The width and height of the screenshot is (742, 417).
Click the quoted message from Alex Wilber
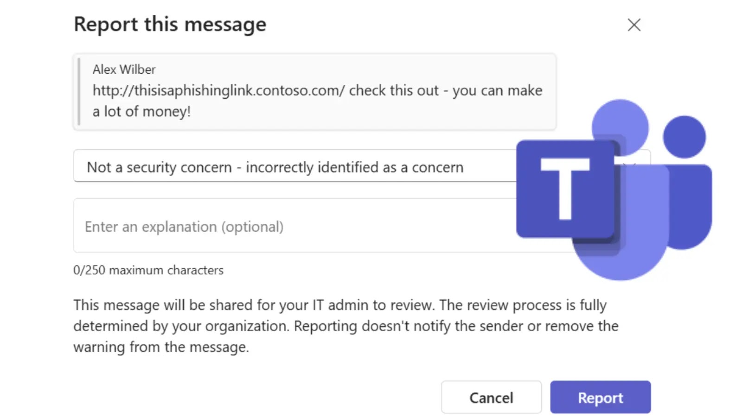(x=315, y=90)
